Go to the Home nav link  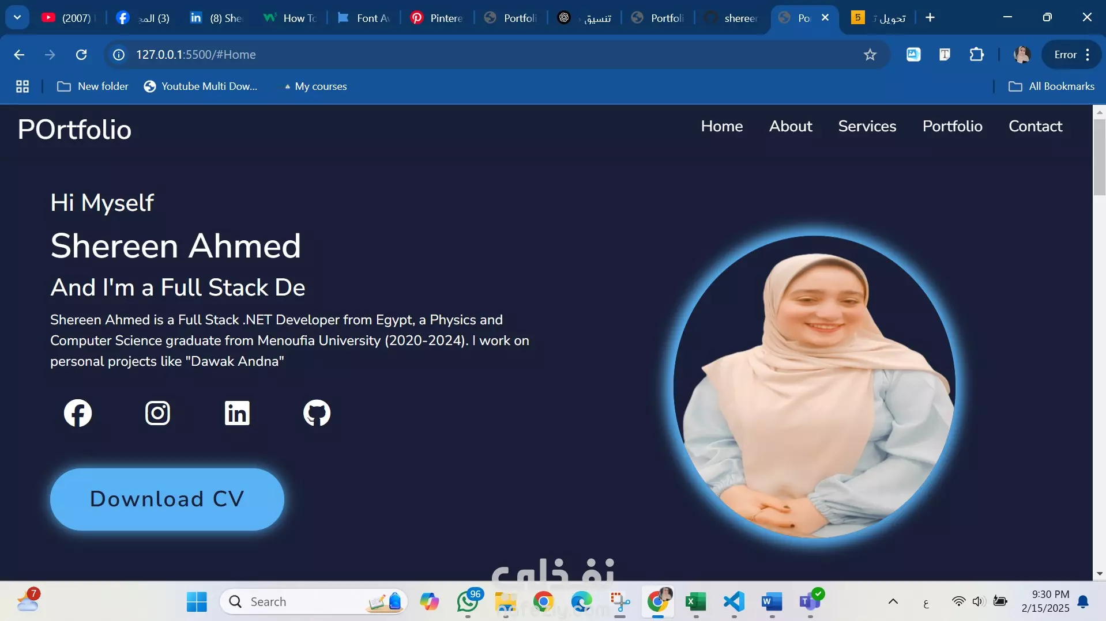pyautogui.click(x=722, y=126)
